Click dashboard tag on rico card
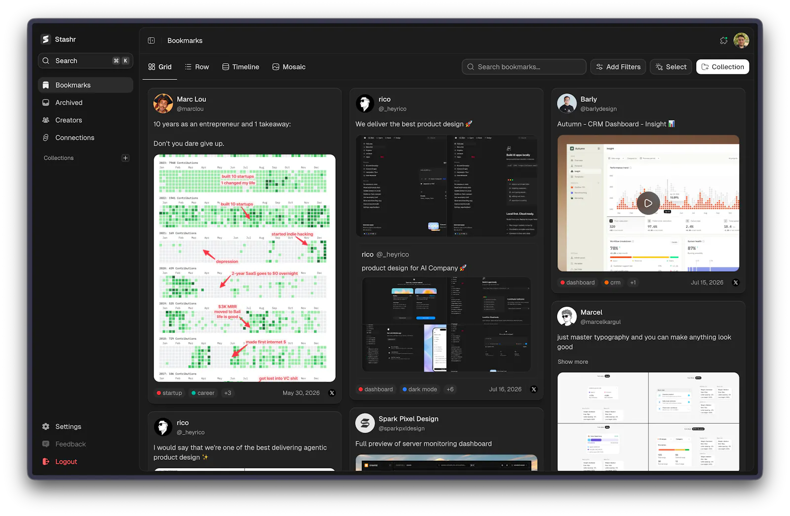 tap(376, 389)
